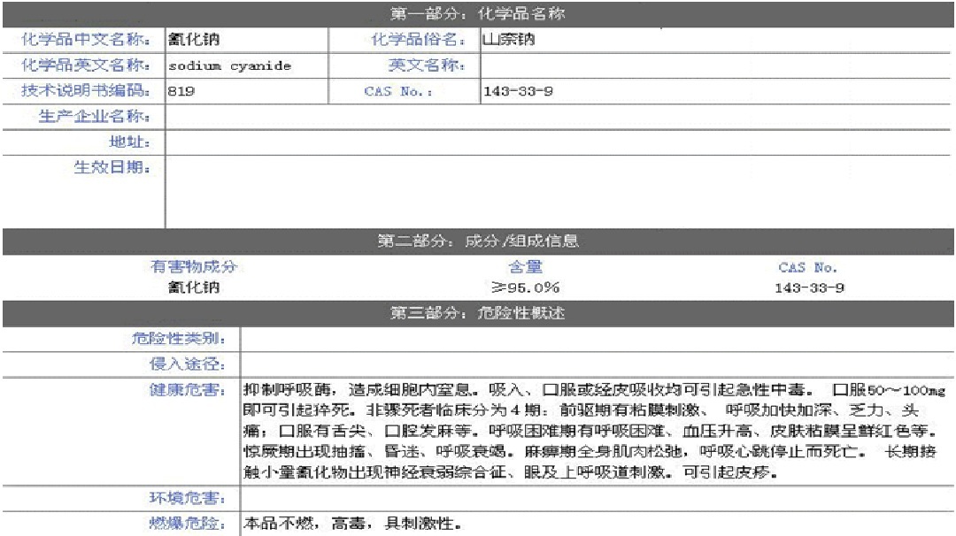Viewport: 956px width, 536px height.
Task: Click the 化学品俗名 field containing 山奈钠
Action: coord(717,40)
